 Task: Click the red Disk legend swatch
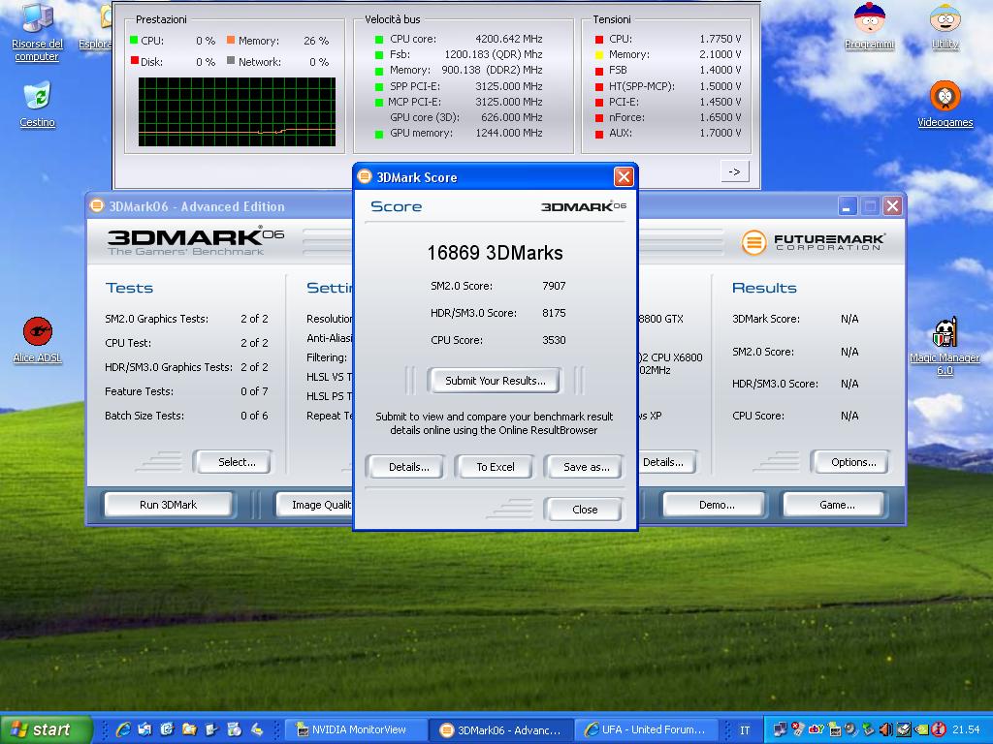134,61
